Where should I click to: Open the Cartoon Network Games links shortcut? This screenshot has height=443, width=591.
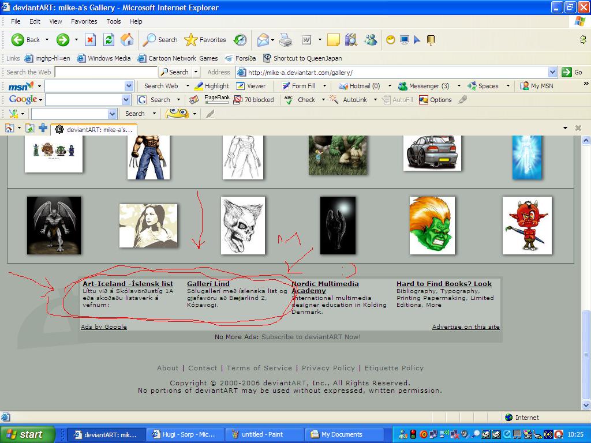click(x=178, y=58)
